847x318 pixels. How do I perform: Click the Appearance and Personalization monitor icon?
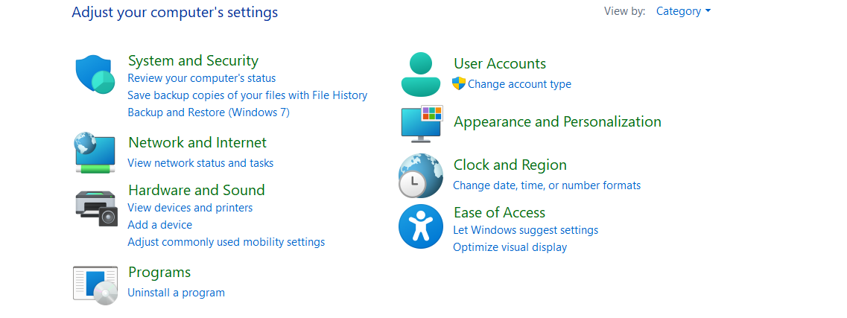tap(422, 123)
